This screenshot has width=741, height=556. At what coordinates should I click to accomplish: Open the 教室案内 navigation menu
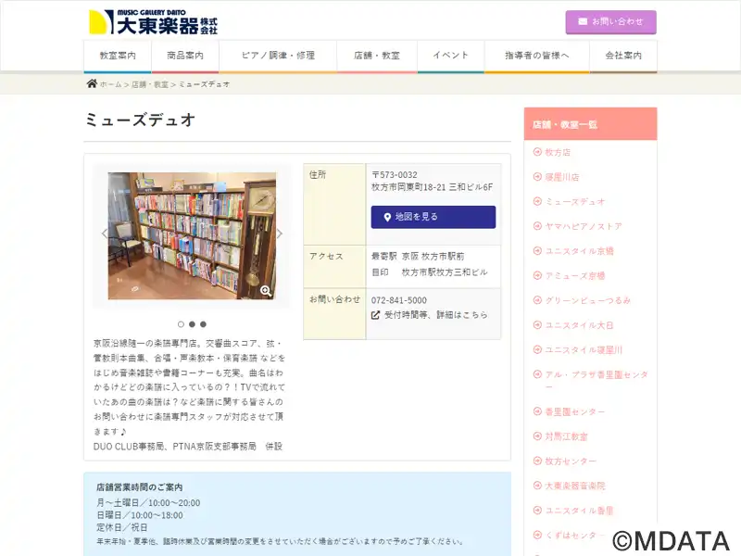118,56
